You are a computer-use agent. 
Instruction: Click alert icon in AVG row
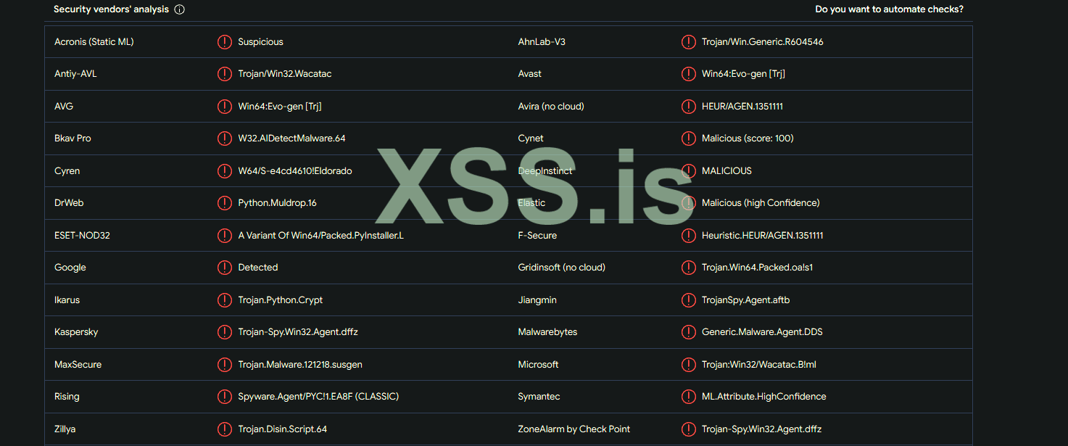tap(225, 107)
